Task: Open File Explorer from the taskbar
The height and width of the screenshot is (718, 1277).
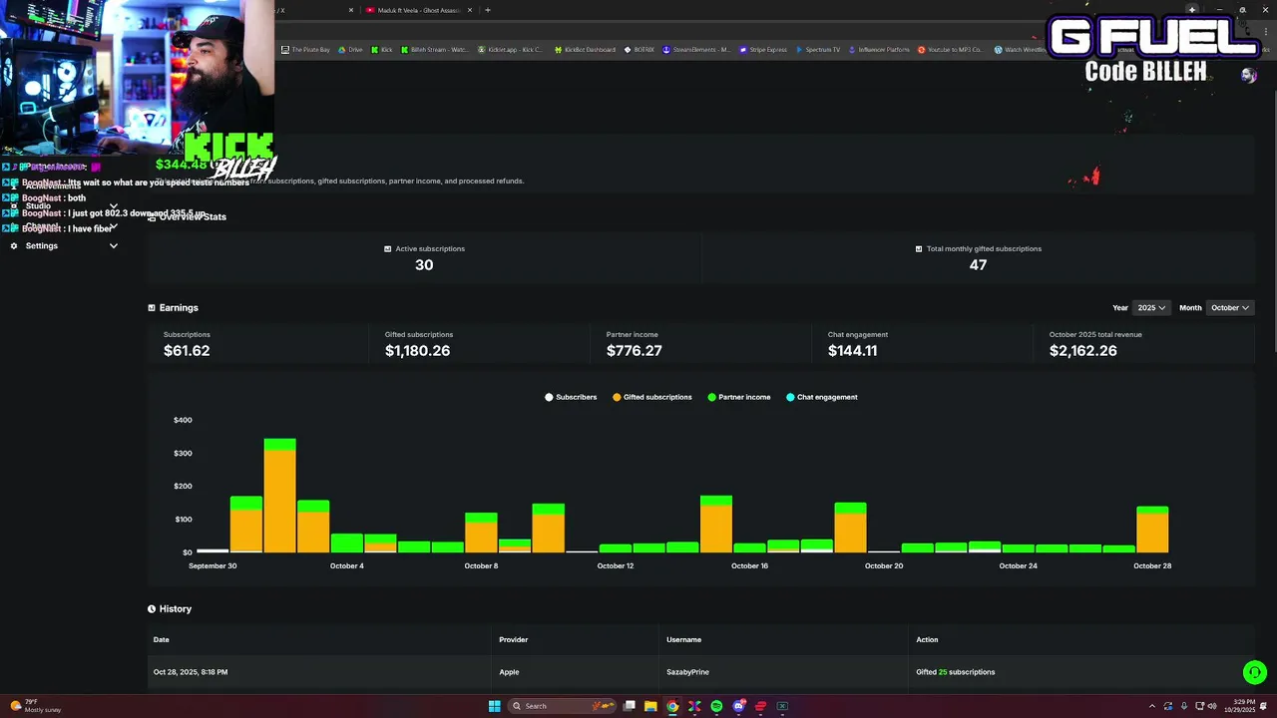Action: click(x=650, y=706)
